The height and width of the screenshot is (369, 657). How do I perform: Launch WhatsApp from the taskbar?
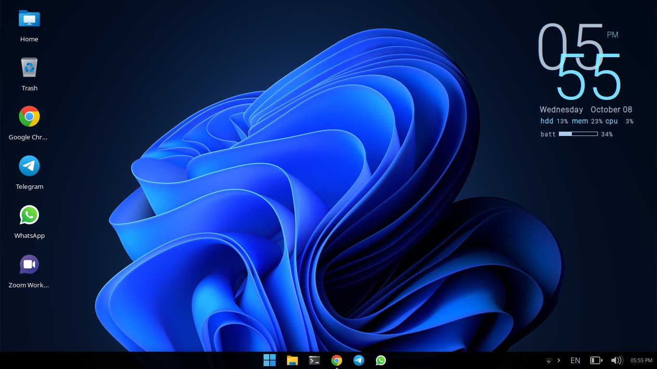[x=381, y=360]
